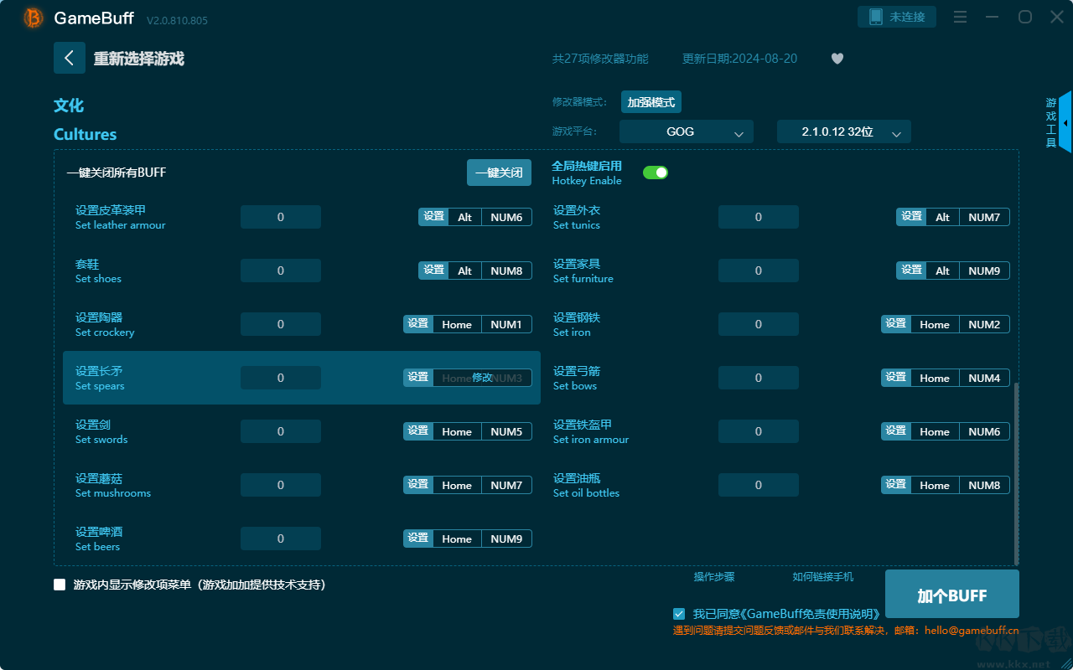Click the vertical scrollbar of the cheat list
This screenshot has height=670, width=1073.
[x=1017, y=473]
